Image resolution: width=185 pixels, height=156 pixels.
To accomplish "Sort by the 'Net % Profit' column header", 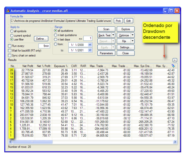I will coord(43,66).
